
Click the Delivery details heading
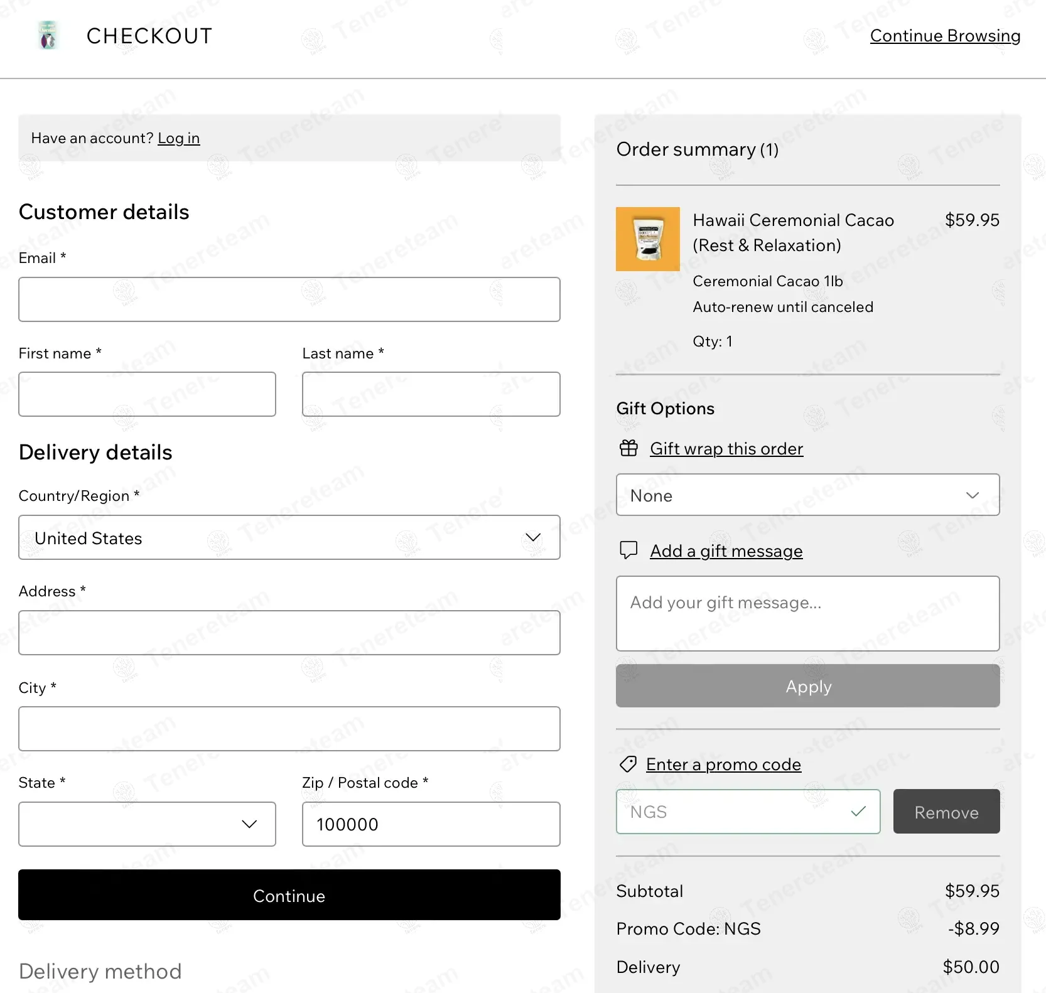click(95, 453)
